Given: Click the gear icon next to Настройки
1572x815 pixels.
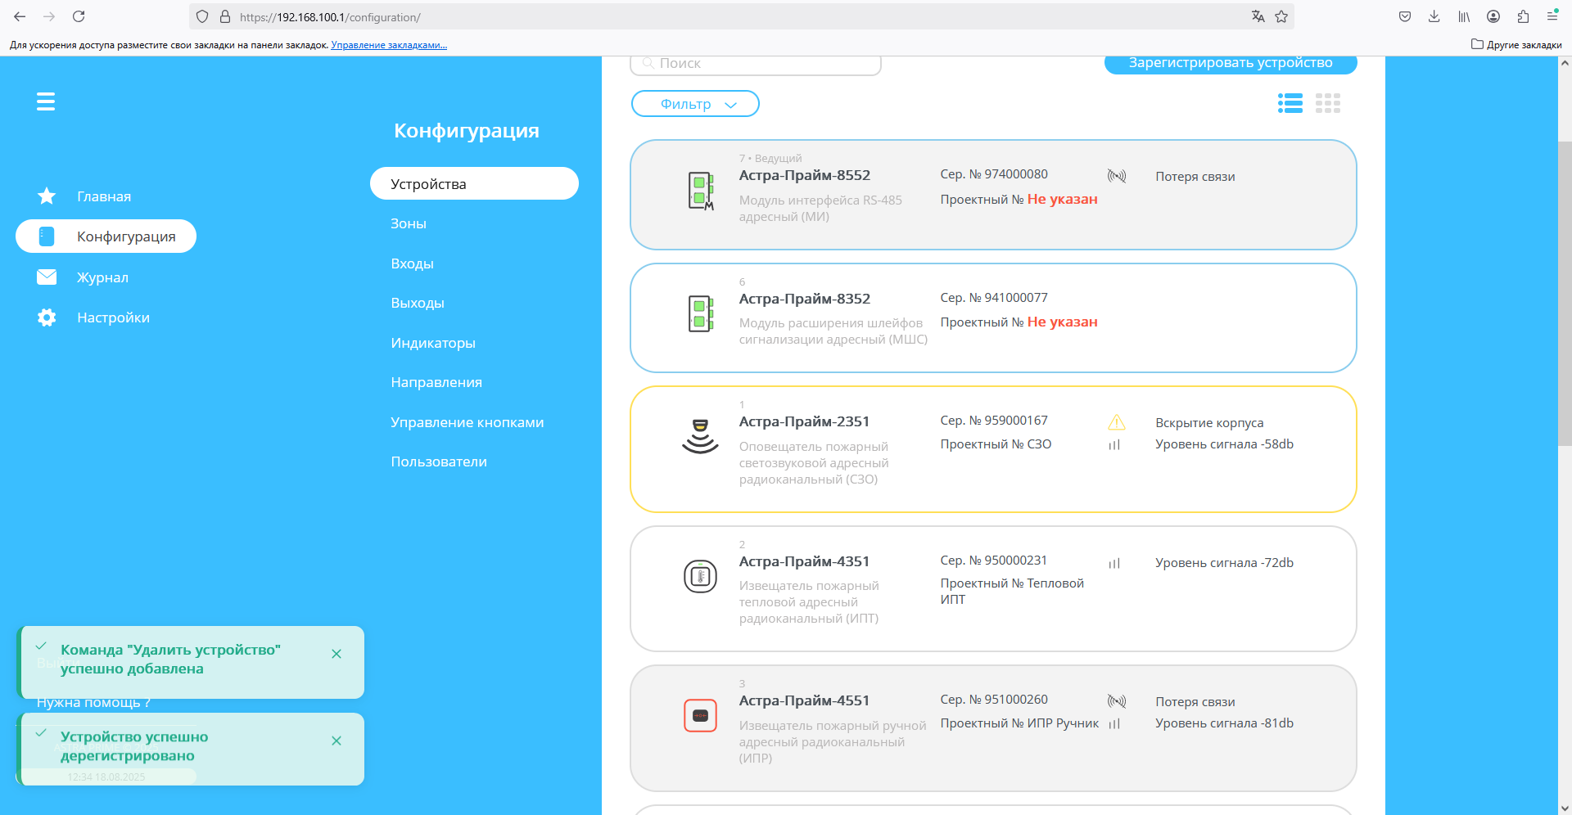Looking at the screenshot, I should pos(47,317).
